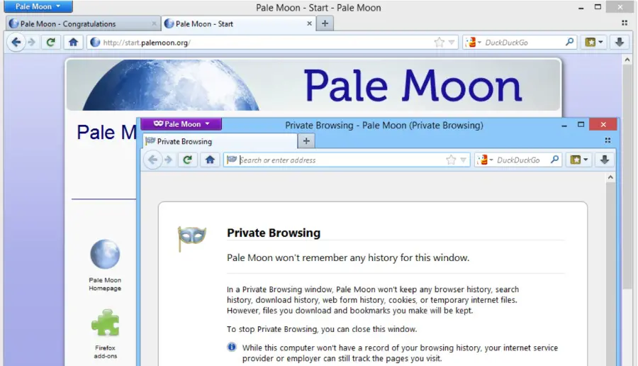Image resolution: width=638 pixels, height=366 pixels.
Task: Click the green puzzle piece add-ons icon
Action: point(106,323)
